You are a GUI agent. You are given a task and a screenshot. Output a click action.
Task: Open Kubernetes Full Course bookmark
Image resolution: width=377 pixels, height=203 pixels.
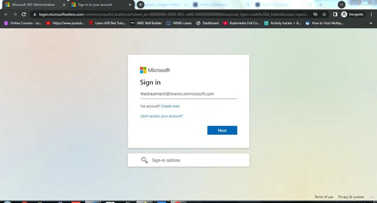point(242,23)
